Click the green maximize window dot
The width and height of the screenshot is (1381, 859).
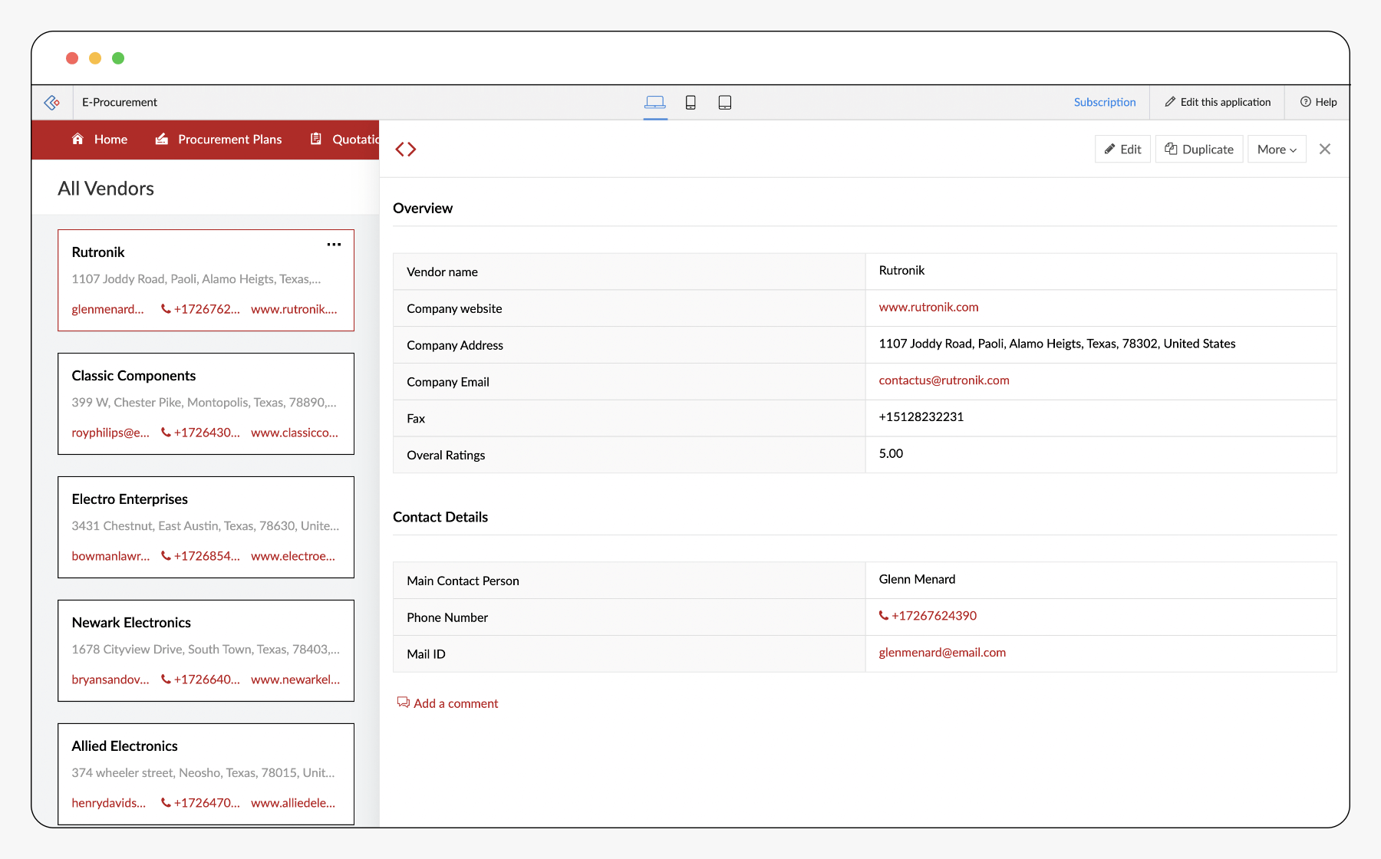click(x=118, y=58)
